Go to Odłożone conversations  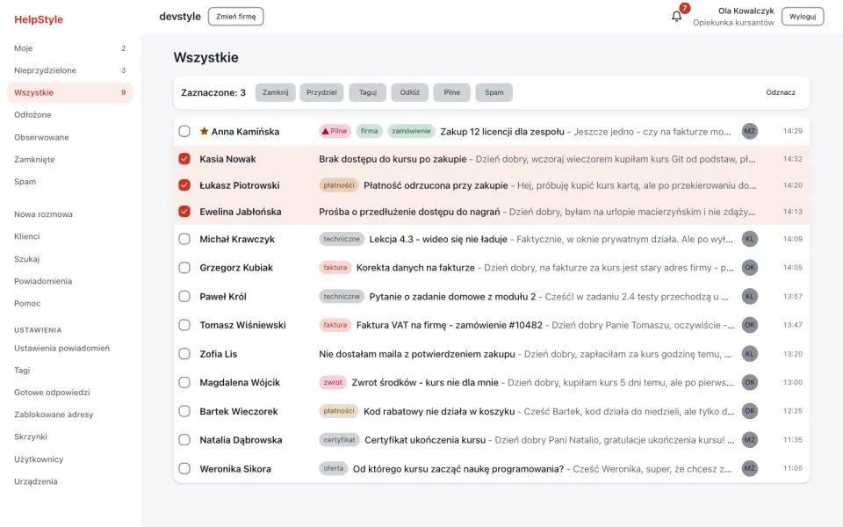click(x=70, y=114)
